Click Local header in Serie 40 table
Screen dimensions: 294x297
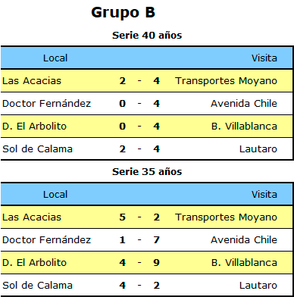pyautogui.click(x=55, y=58)
